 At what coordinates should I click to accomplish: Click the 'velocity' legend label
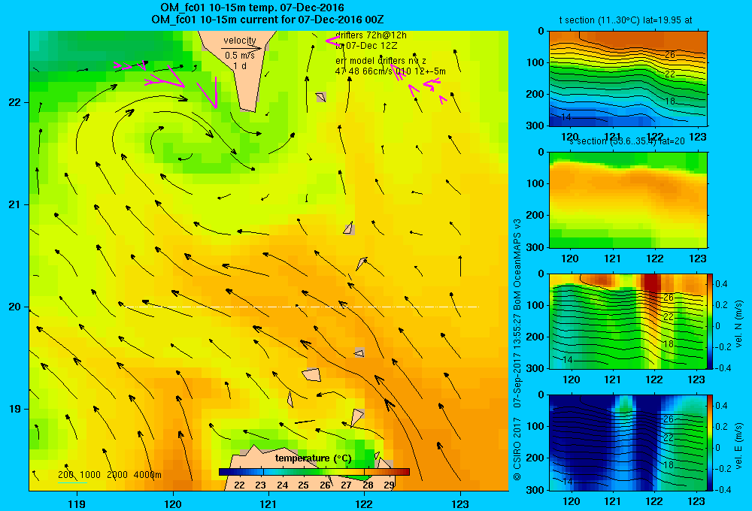point(240,41)
